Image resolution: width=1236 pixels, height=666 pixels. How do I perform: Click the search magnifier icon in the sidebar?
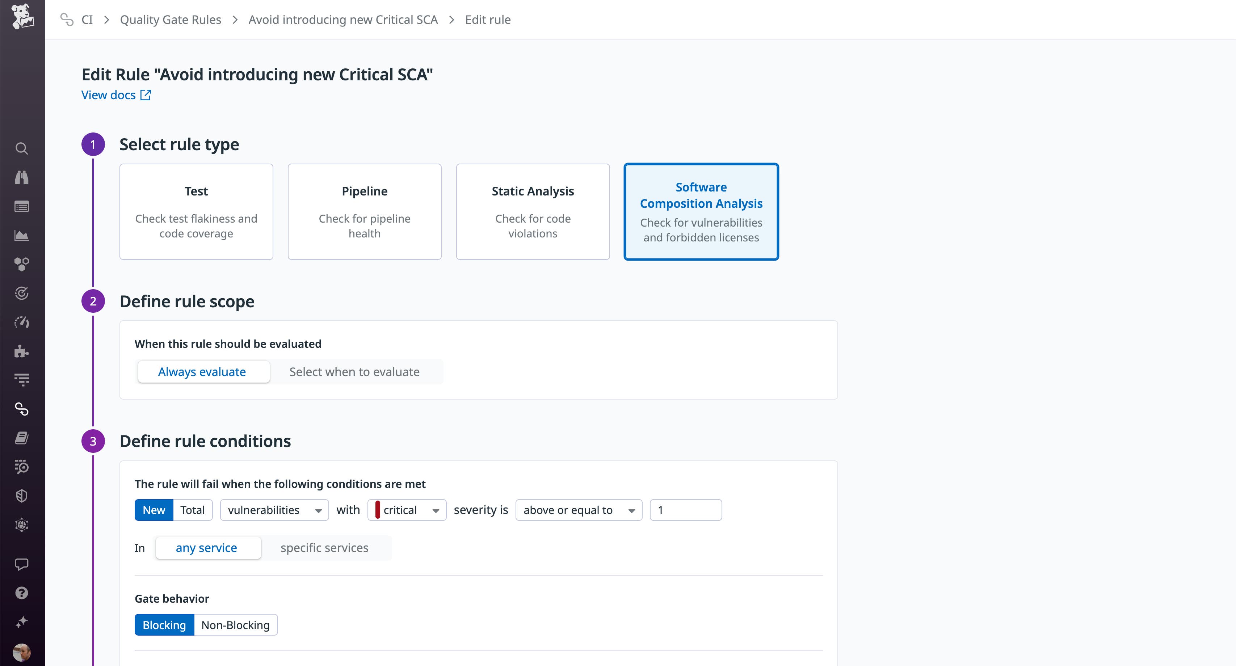tap(22, 148)
